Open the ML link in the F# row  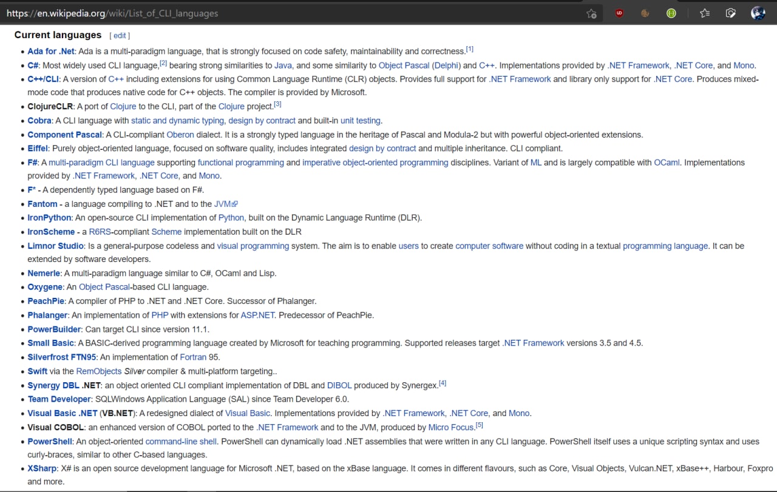click(x=535, y=163)
